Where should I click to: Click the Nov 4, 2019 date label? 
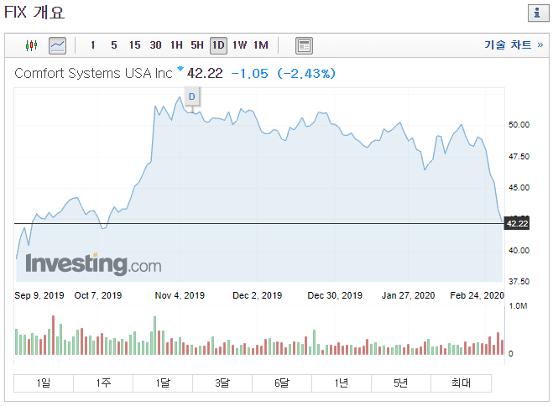click(x=180, y=295)
